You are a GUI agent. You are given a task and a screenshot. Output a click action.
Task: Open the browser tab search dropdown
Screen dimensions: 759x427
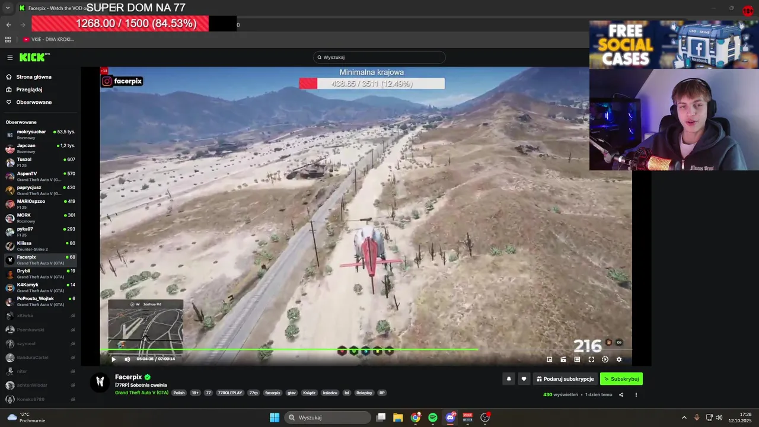[x=8, y=8]
